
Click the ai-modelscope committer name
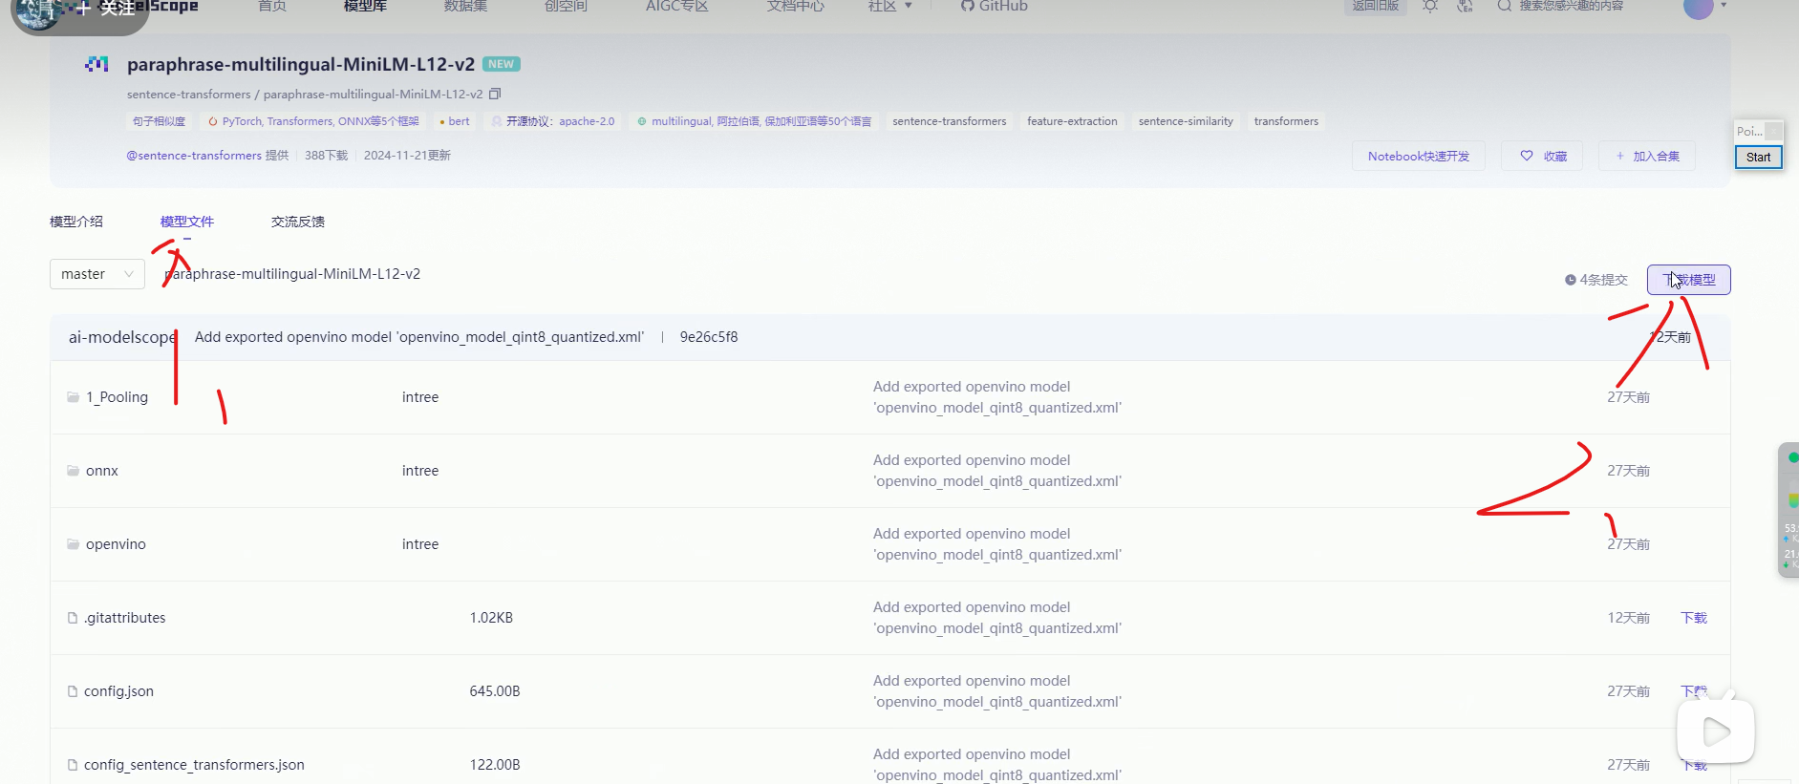point(122,337)
